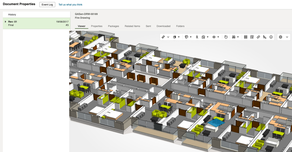Select the blue highlighted object in model
Image resolution: width=292 pixels, height=152 pixels.
[x=216, y=122]
